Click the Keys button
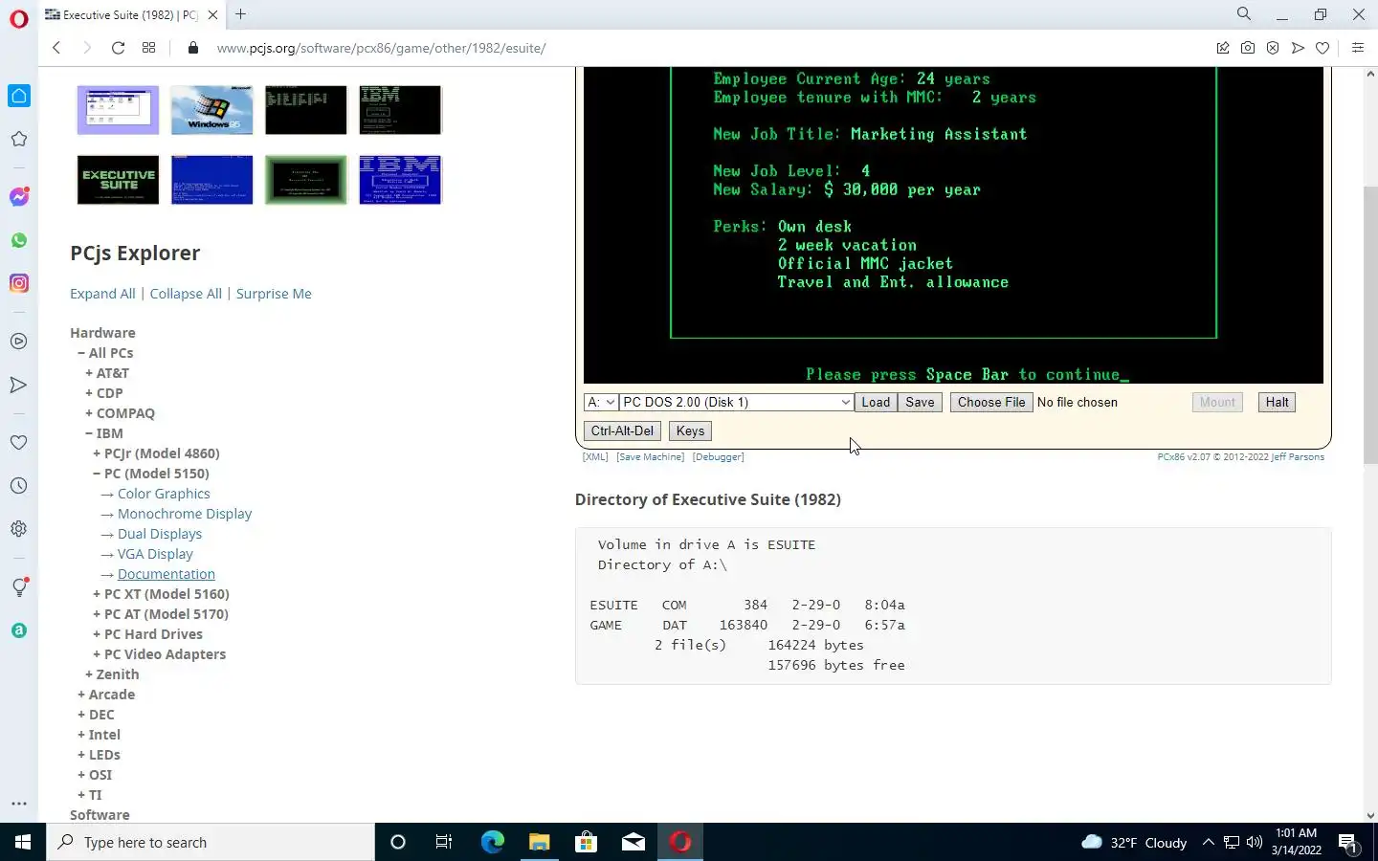The height and width of the screenshot is (861, 1378). [x=690, y=430]
